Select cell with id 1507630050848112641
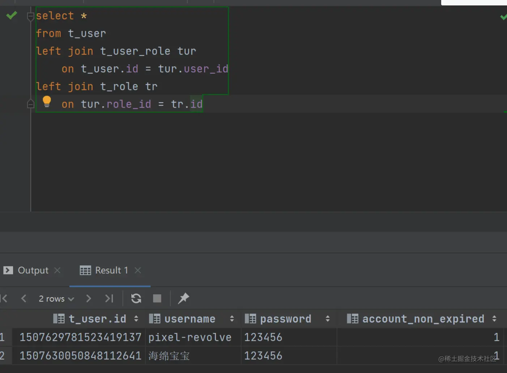Viewport: 507px width, 373px height. tap(79, 356)
